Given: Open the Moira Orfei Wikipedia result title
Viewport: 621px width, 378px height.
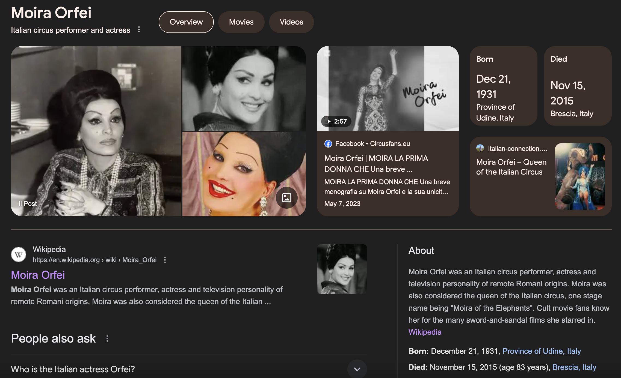Looking at the screenshot, I should pyautogui.click(x=38, y=275).
